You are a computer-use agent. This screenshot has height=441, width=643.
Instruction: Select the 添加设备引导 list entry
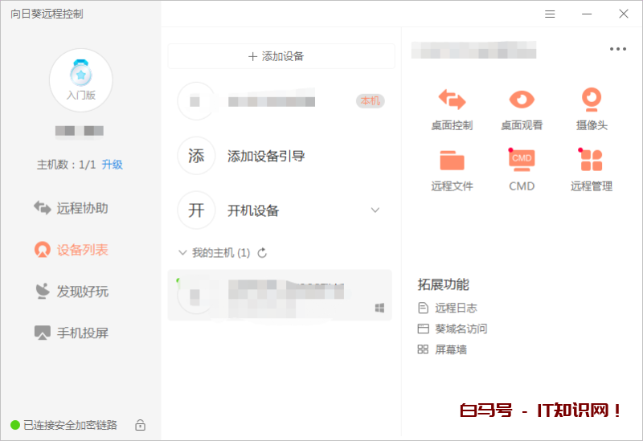[x=265, y=156]
